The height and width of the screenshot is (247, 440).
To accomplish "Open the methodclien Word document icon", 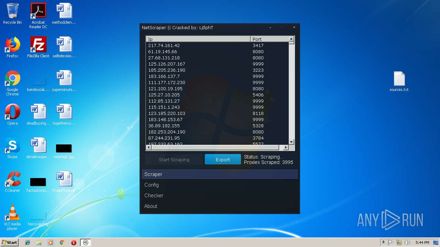I will click(64, 14).
